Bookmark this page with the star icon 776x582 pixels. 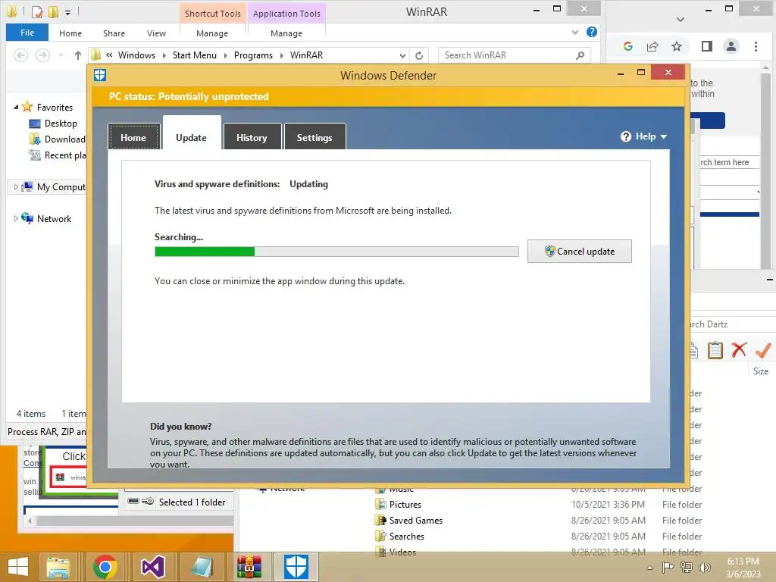677,46
